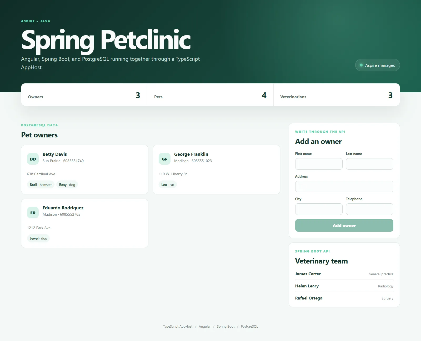Select veterinarian Rafael Ortega
Image resolution: width=421 pixels, height=341 pixels.
click(309, 298)
